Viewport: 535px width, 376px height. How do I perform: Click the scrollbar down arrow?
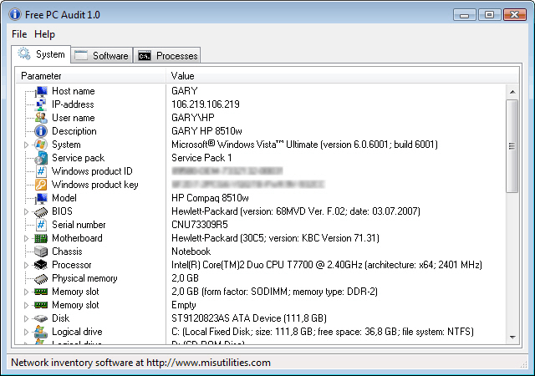pos(512,337)
